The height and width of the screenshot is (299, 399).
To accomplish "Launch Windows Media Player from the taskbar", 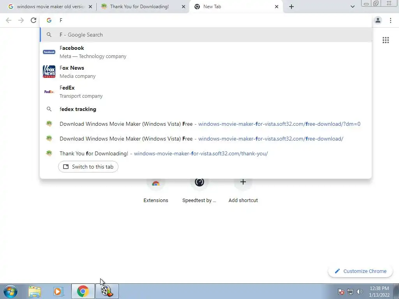I will click(x=58, y=292).
